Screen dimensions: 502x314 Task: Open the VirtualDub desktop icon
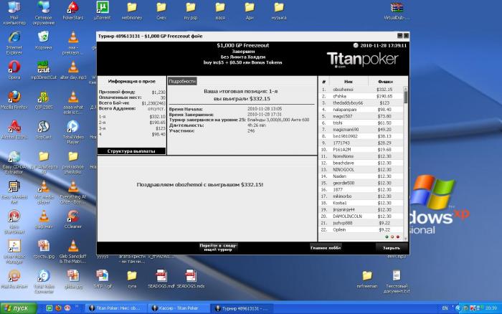click(397, 10)
